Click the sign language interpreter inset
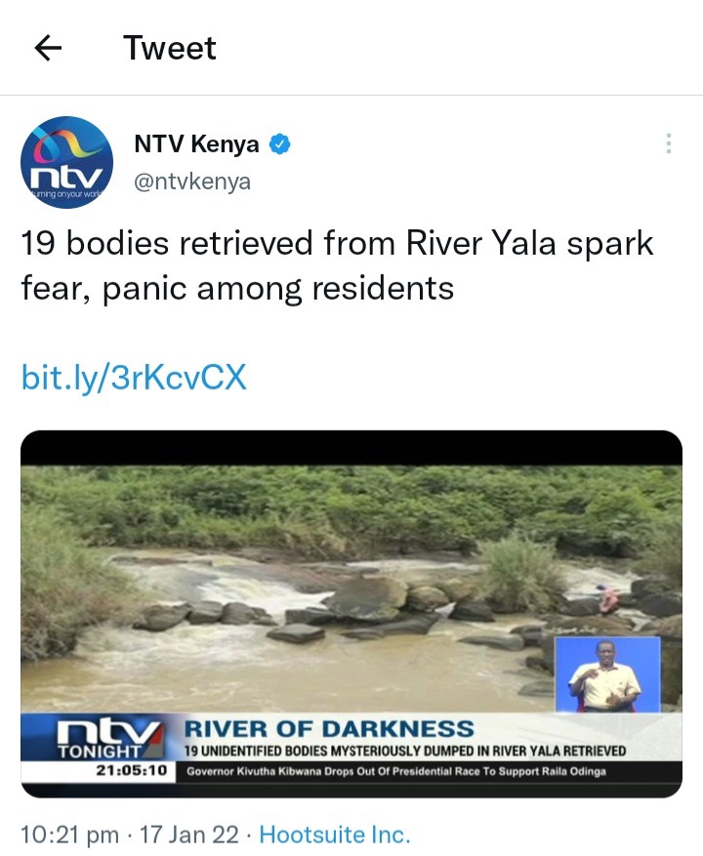Screen dimensions: 703x856 coord(607,674)
